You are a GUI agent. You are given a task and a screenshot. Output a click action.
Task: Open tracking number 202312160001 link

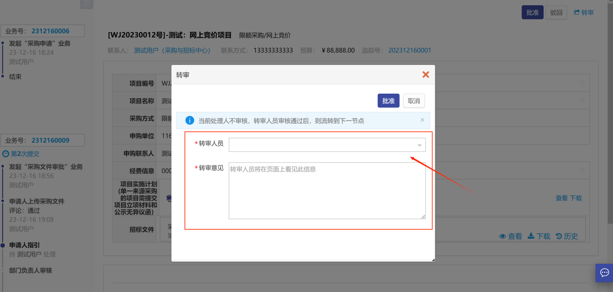click(x=410, y=50)
